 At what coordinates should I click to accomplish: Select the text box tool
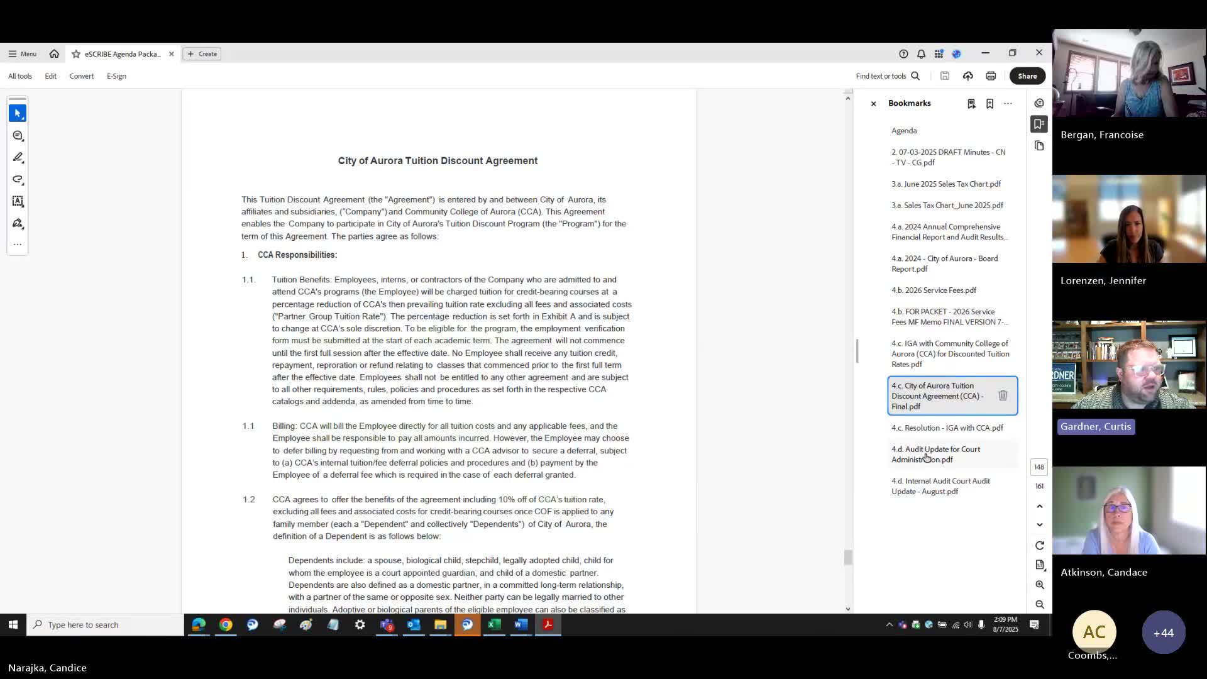pyautogui.click(x=18, y=201)
